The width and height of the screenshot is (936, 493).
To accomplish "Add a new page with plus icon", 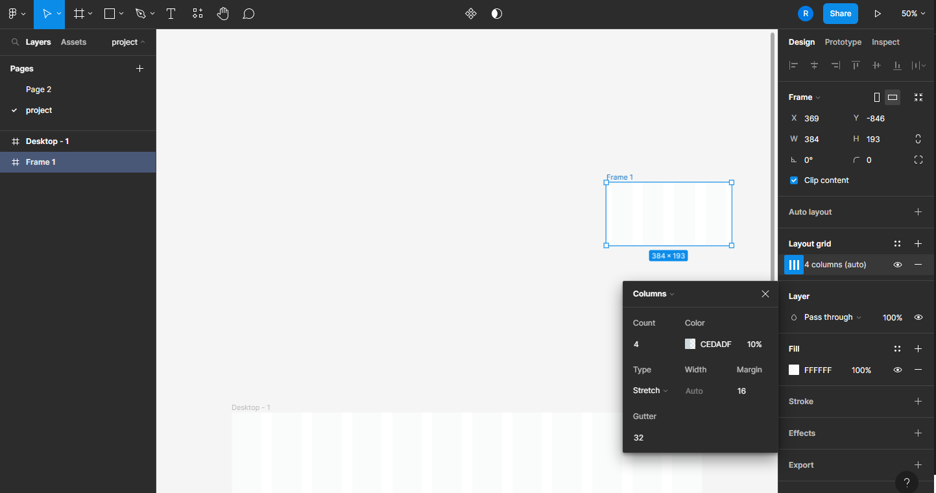I will tap(139, 69).
